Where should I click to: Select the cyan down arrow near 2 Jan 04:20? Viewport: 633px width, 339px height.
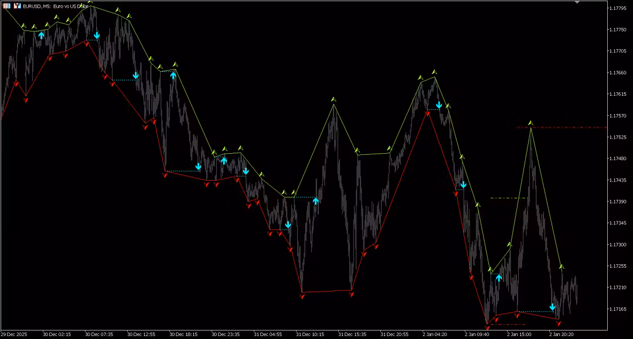tap(438, 105)
